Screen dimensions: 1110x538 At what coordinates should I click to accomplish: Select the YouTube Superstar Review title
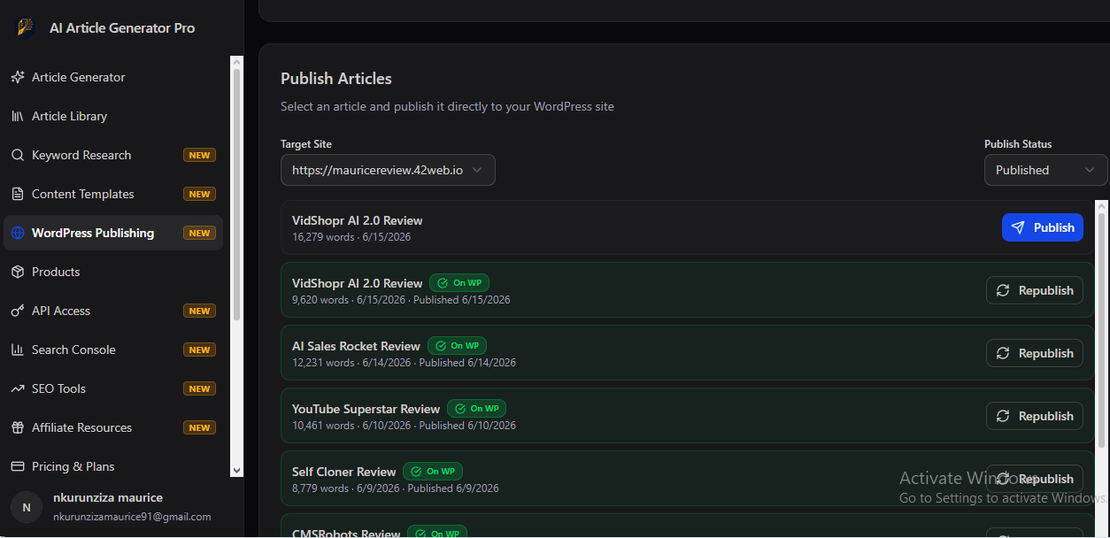point(366,409)
